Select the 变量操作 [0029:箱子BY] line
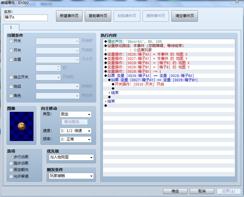The image size is (244, 197). click(169, 67)
